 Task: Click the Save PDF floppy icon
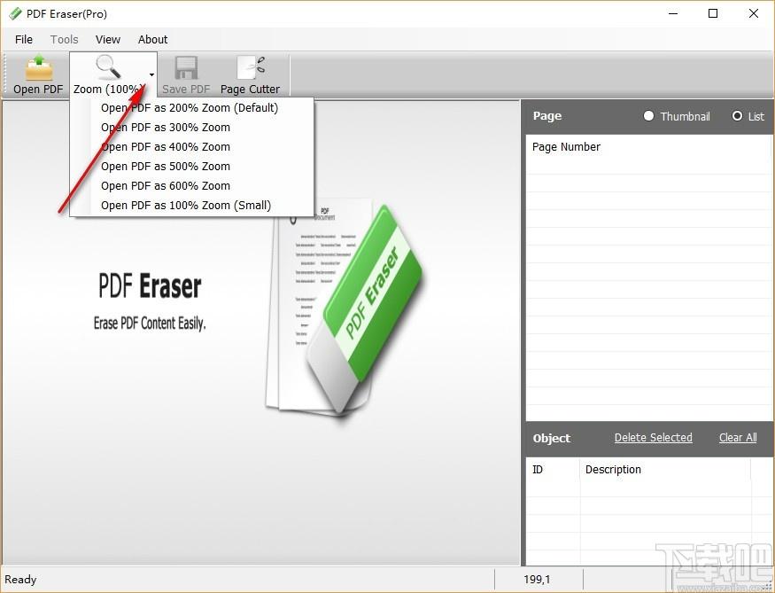coord(186,68)
